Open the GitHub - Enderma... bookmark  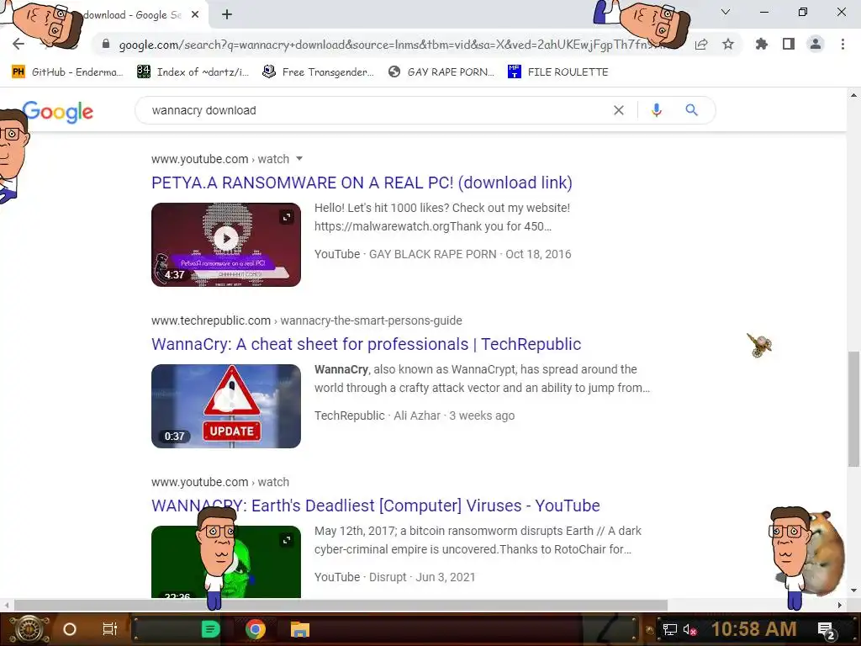coord(67,72)
